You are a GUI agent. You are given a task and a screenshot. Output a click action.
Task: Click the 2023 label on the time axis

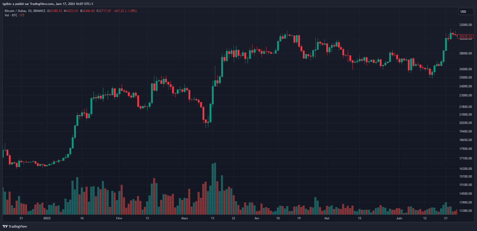47,218
